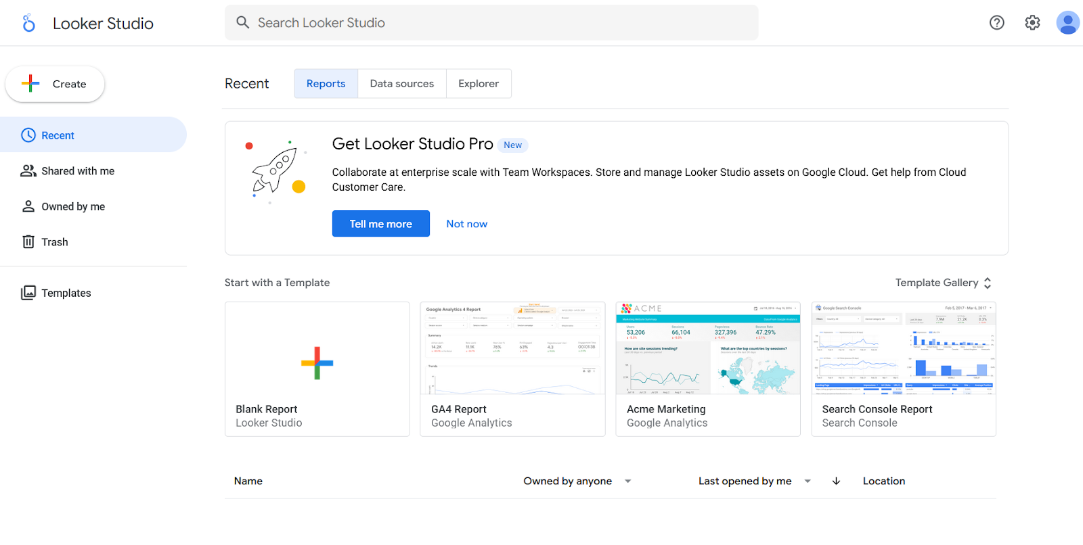Click the trash bin icon

click(x=28, y=242)
